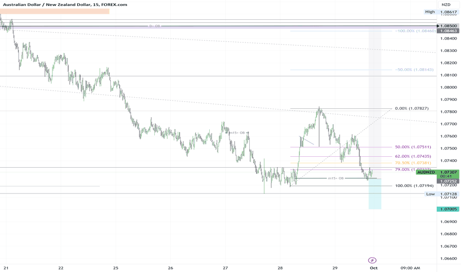Select the grey stop zone of short position
Viewport: 461px width, 272px height.
(x=375, y=103)
